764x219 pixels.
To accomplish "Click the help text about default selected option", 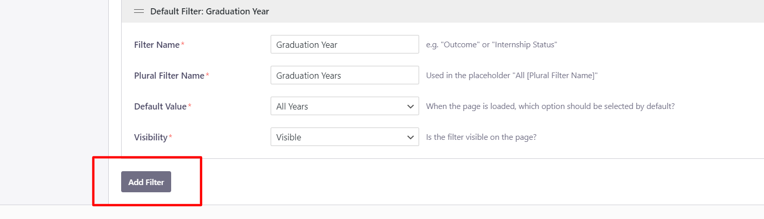I will pyautogui.click(x=550, y=106).
